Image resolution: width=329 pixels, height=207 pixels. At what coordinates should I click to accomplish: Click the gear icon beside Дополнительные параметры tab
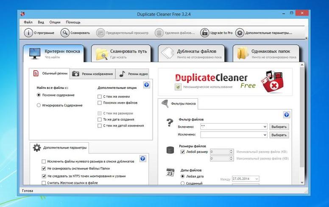click(x=37, y=148)
